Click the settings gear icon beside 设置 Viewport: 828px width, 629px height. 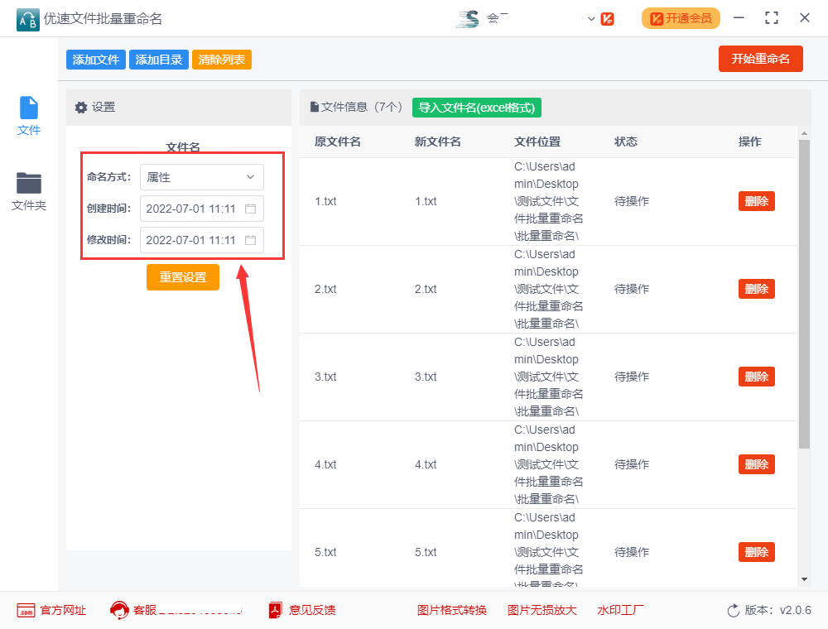pos(81,108)
